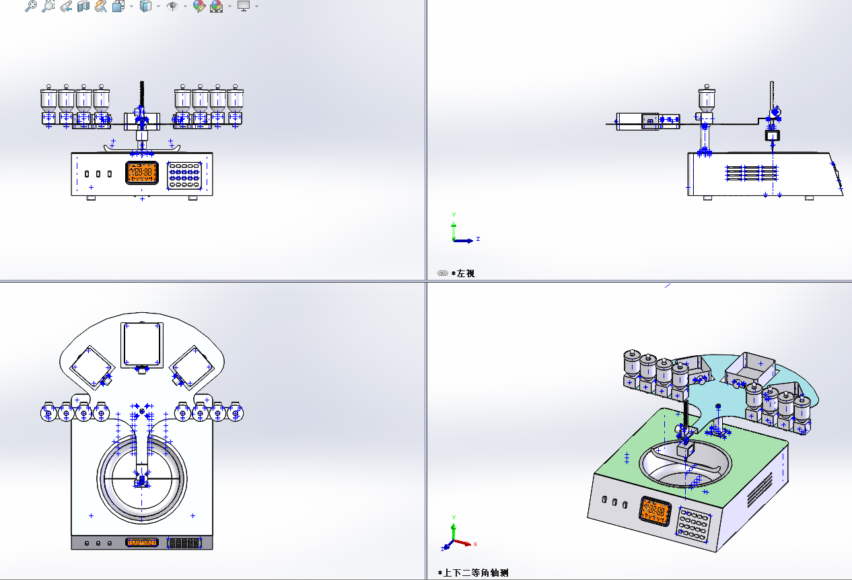Click the Y-Z triad in left view
The height and width of the screenshot is (580, 852).
pyautogui.click(x=464, y=228)
